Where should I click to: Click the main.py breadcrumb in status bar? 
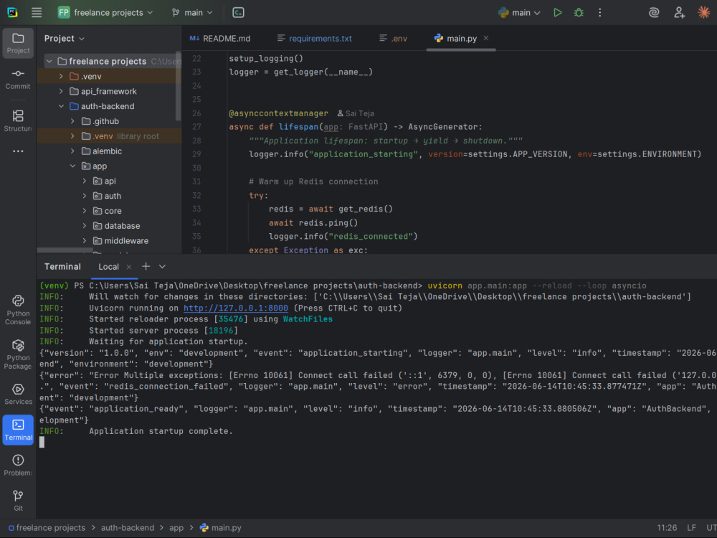220,527
